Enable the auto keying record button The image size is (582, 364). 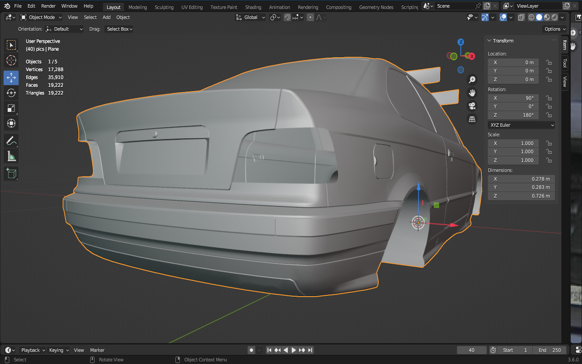click(x=251, y=350)
